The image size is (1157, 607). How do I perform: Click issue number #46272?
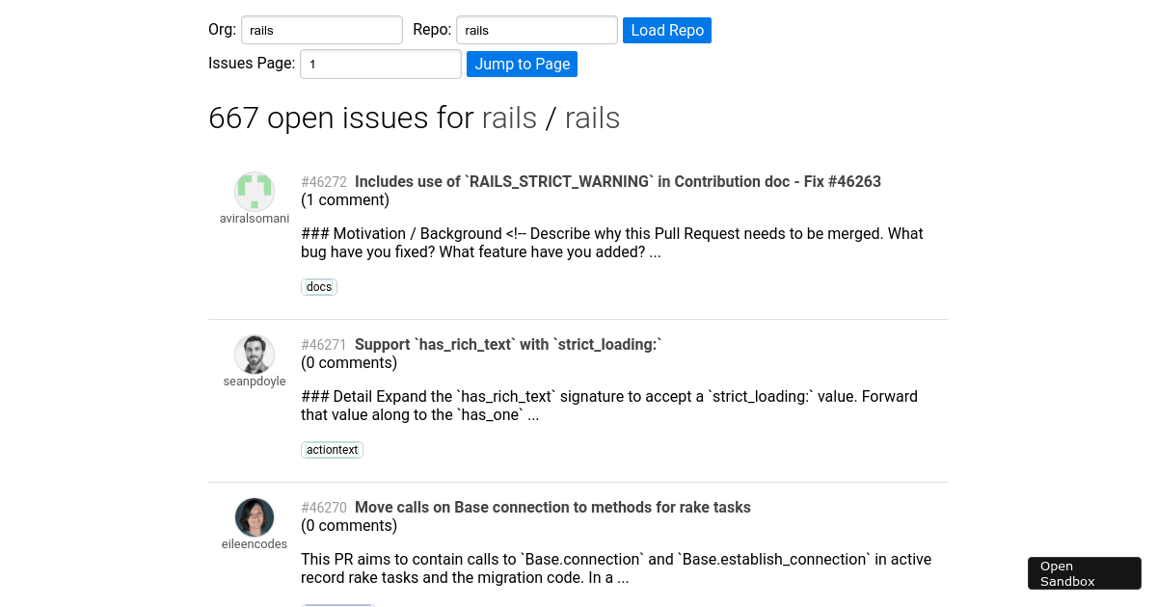click(x=324, y=182)
